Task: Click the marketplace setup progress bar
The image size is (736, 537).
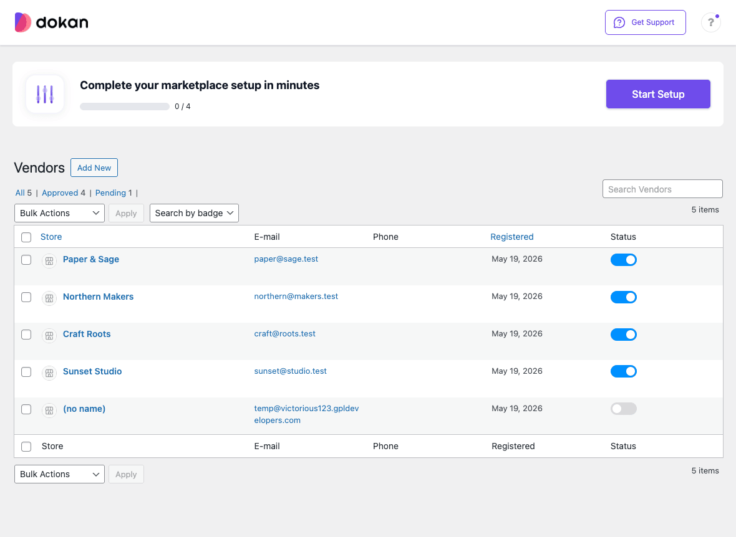Action: tap(124, 107)
